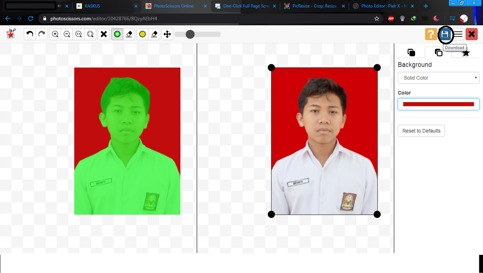Redo the last undone edit

(x=42, y=34)
